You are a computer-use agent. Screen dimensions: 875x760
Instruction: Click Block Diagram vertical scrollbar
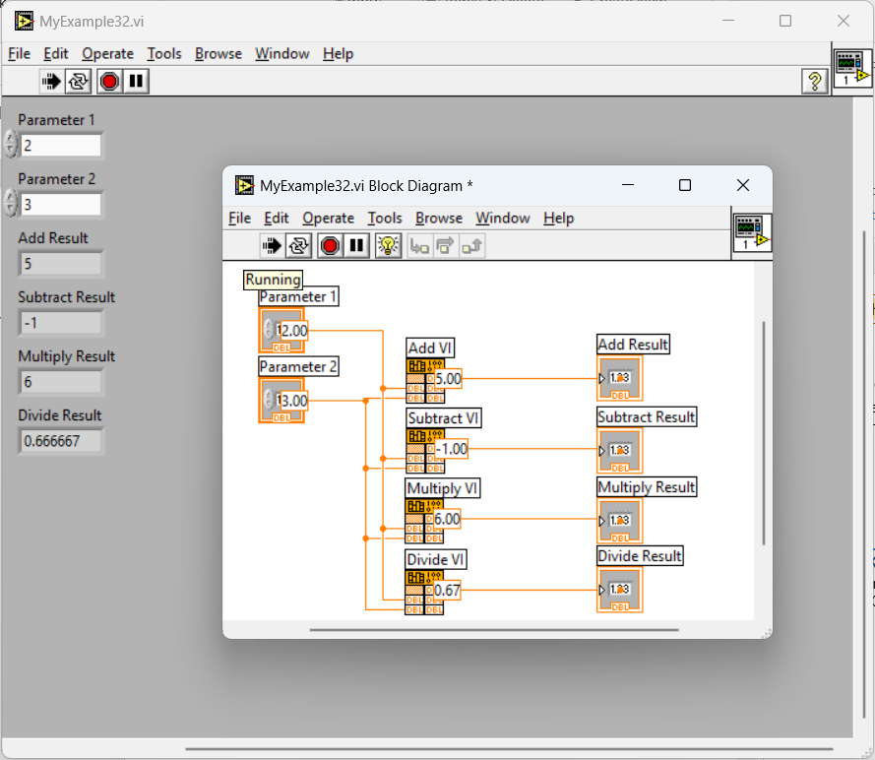tap(764, 433)
